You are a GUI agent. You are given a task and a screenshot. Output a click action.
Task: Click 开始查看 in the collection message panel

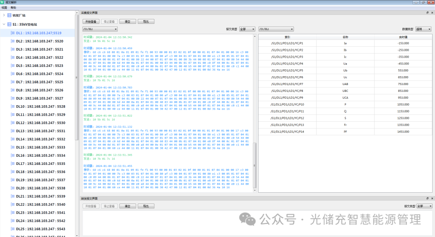coord(90,21)
